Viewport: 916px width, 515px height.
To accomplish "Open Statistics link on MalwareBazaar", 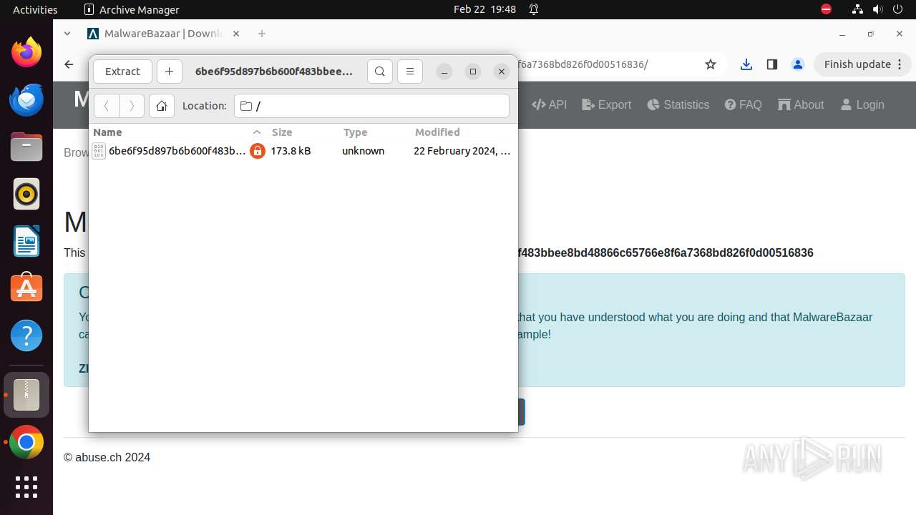I will pos(678,104).
